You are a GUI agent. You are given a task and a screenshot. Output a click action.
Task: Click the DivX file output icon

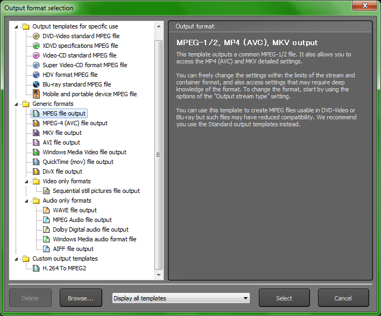[x=36, y=171]
